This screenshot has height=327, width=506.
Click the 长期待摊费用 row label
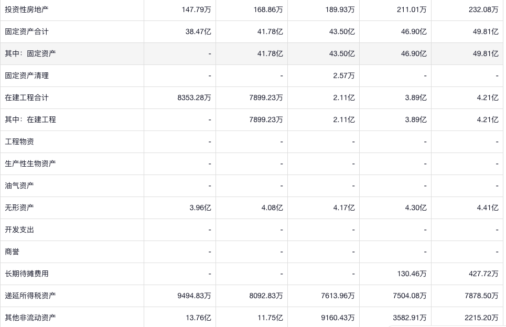point(27,274)
